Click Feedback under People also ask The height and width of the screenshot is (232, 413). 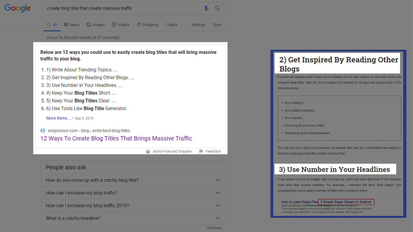[214, 228]
